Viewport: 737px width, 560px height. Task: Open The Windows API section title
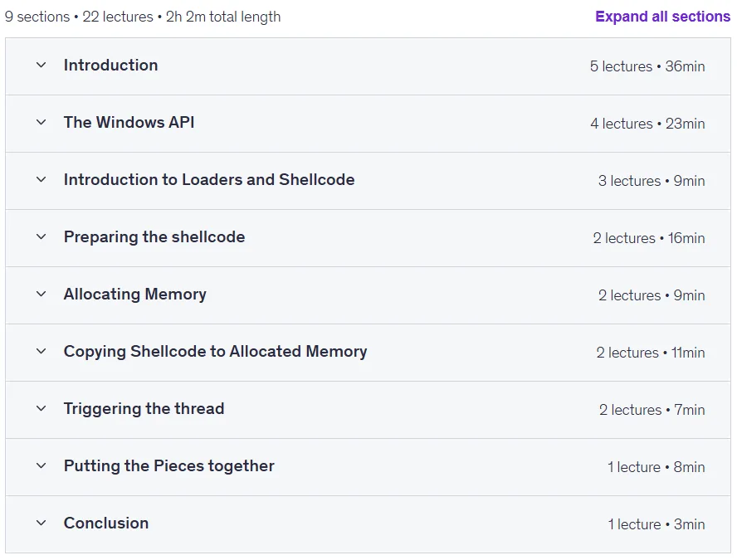pos(129,122)
